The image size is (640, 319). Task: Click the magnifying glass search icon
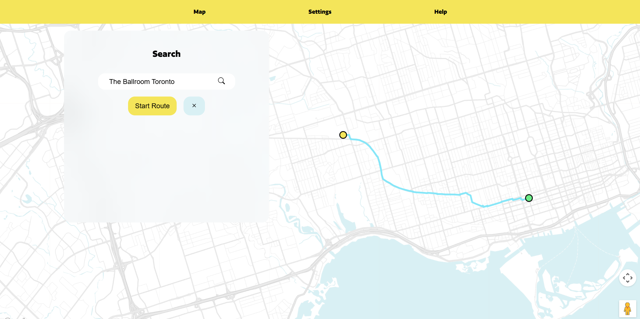221,81
